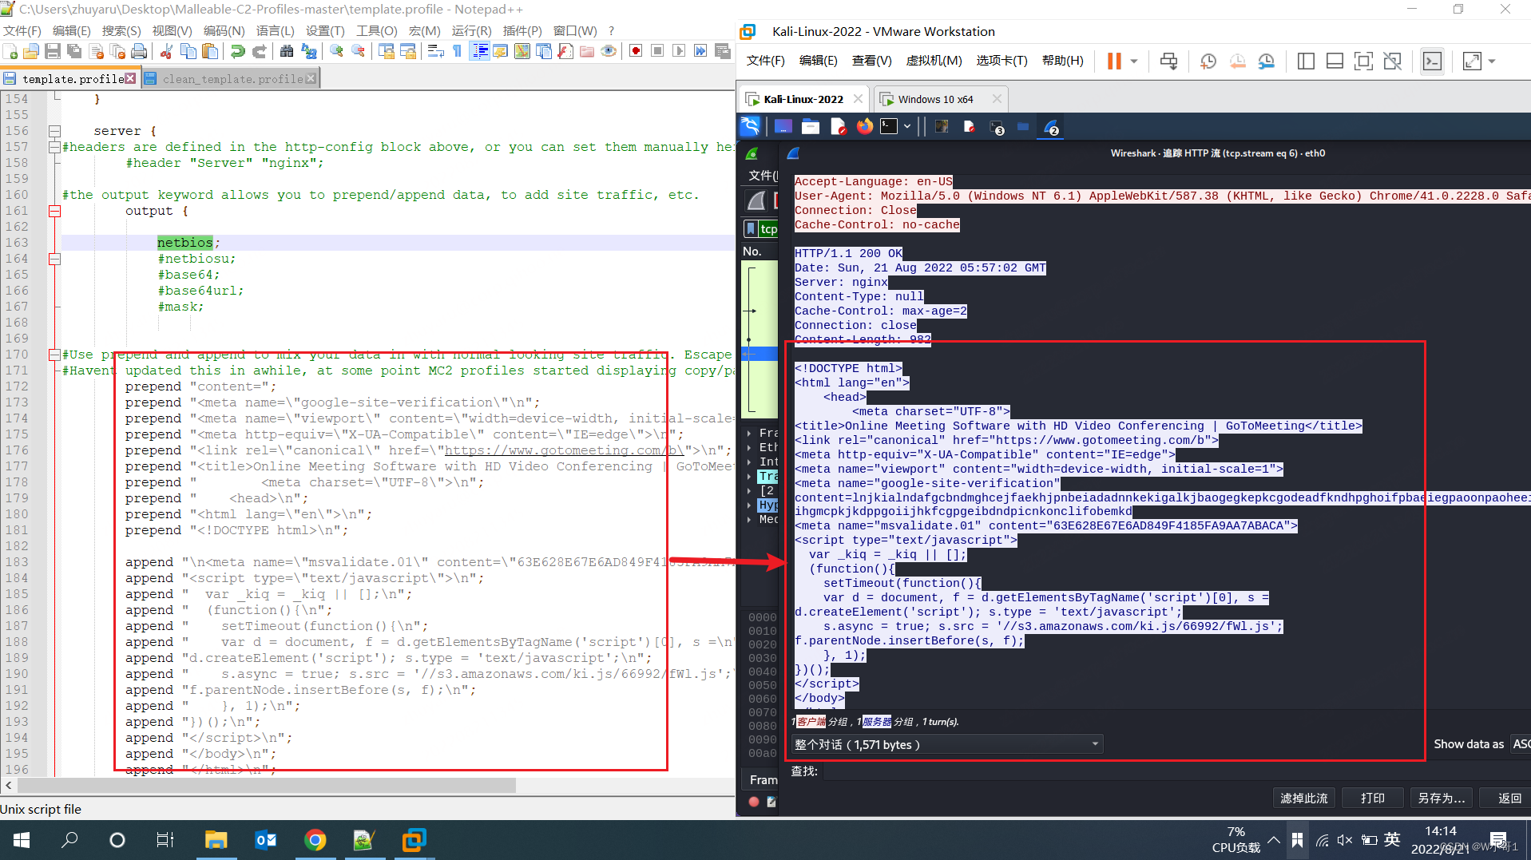Click the Print icon in Notepad++ toolbar
This screenshot has width=1531, height=860.
coord(139,52)
